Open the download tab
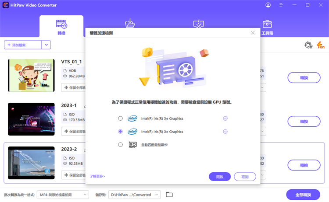 130,24
